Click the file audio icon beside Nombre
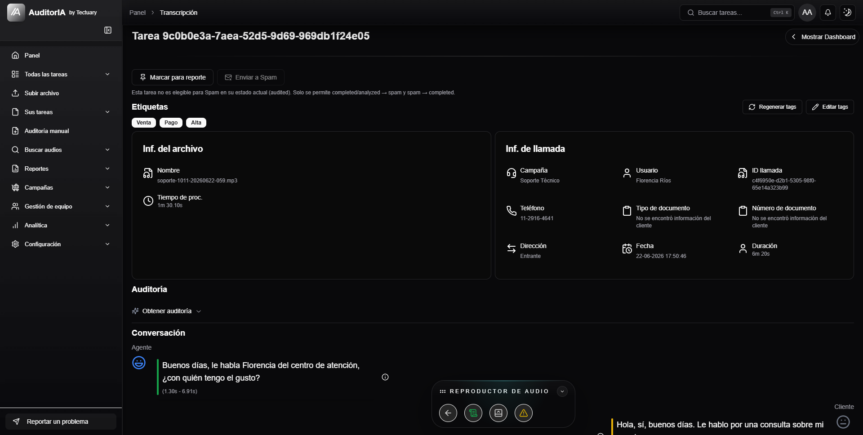The height and width of the screenshot is (435, 863). 148,173
